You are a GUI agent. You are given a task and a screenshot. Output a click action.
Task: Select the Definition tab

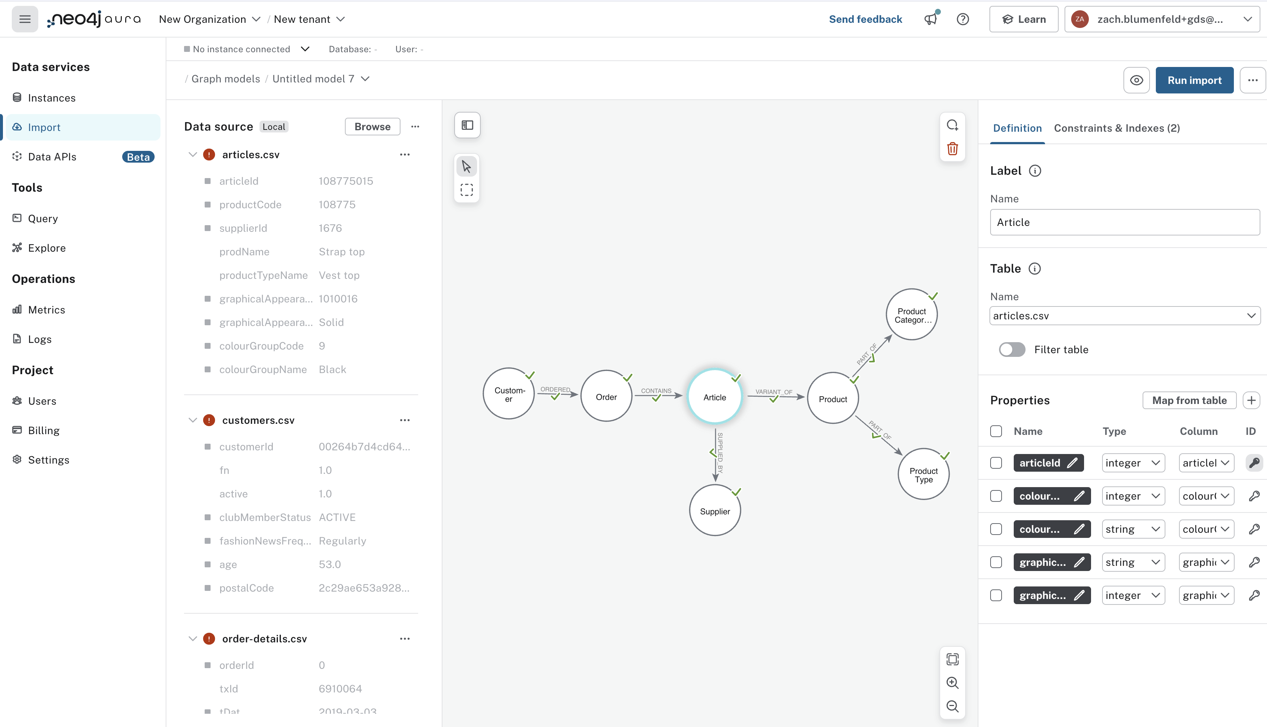coord(1017,128)
